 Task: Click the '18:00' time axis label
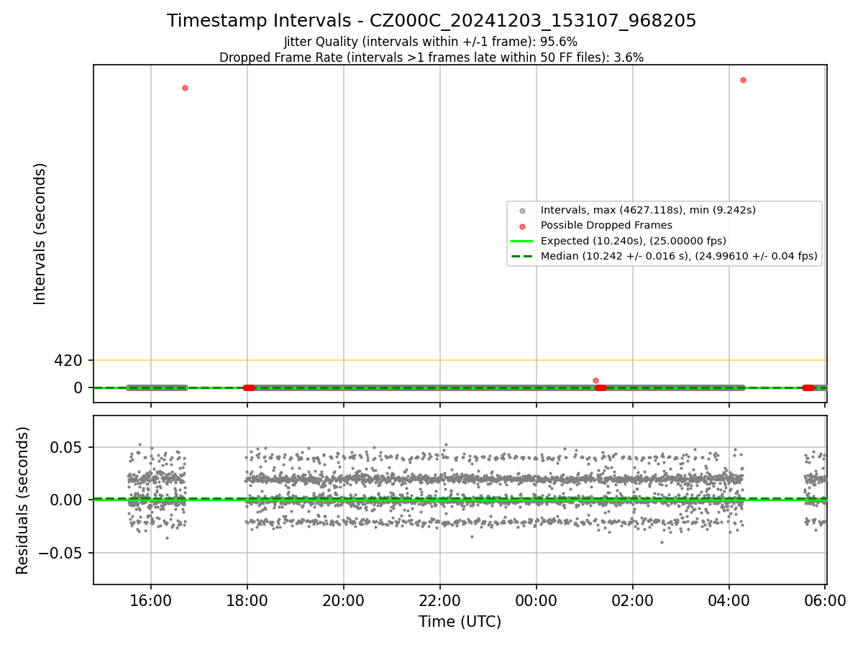coord(247,601)
